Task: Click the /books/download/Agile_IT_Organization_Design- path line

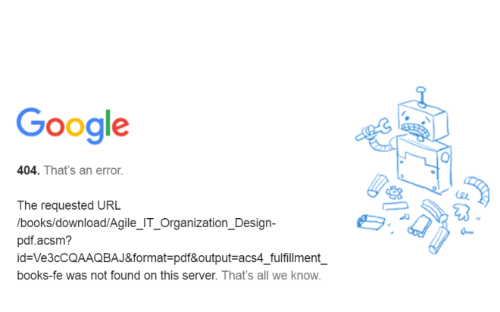Action: tap(146, 223)
